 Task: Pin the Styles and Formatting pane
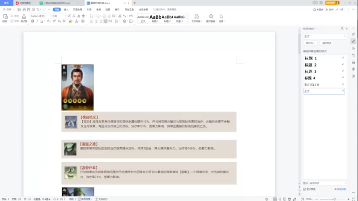[342, 29]
